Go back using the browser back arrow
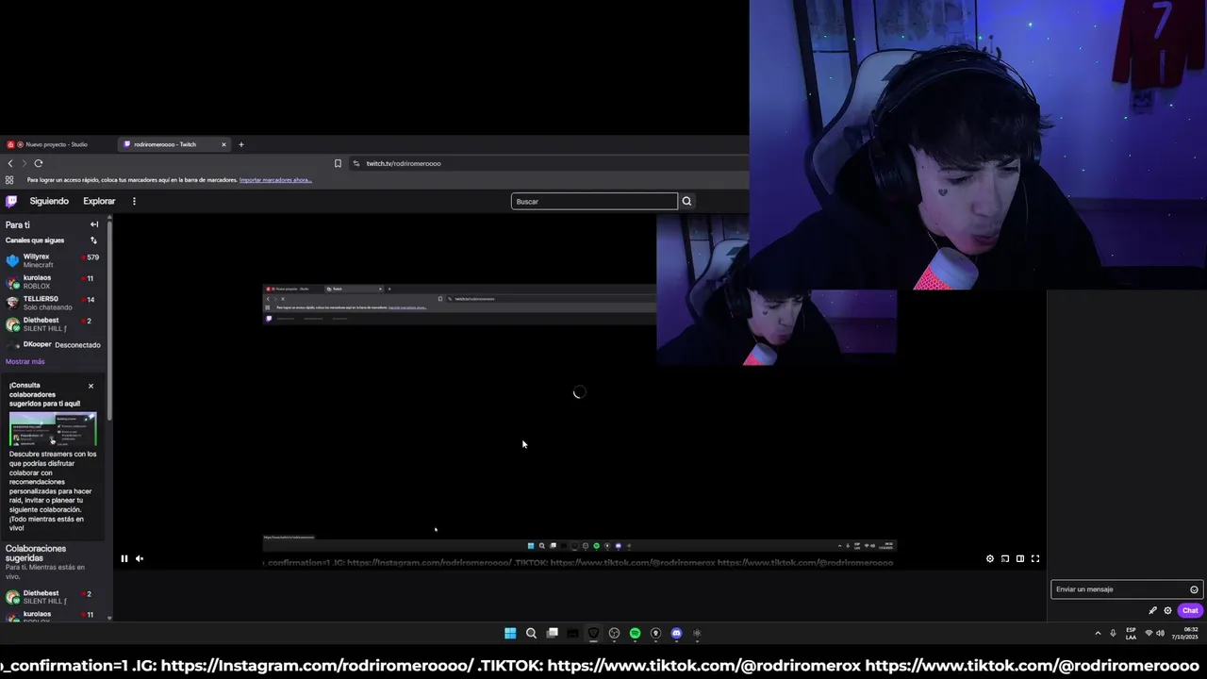The image size is (1207, 679). pos(10,163)
